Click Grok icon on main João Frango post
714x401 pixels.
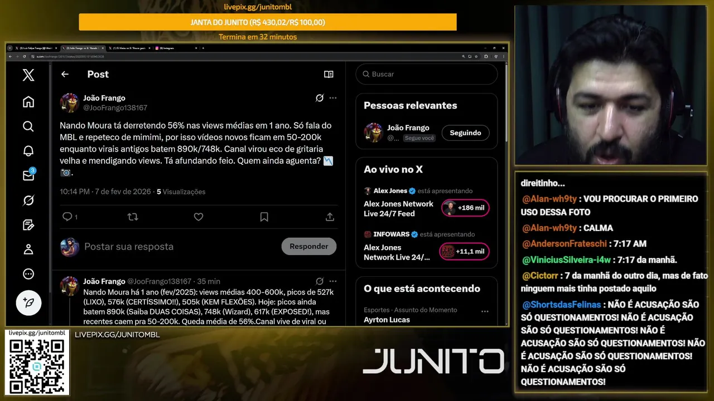pos(320,98)
